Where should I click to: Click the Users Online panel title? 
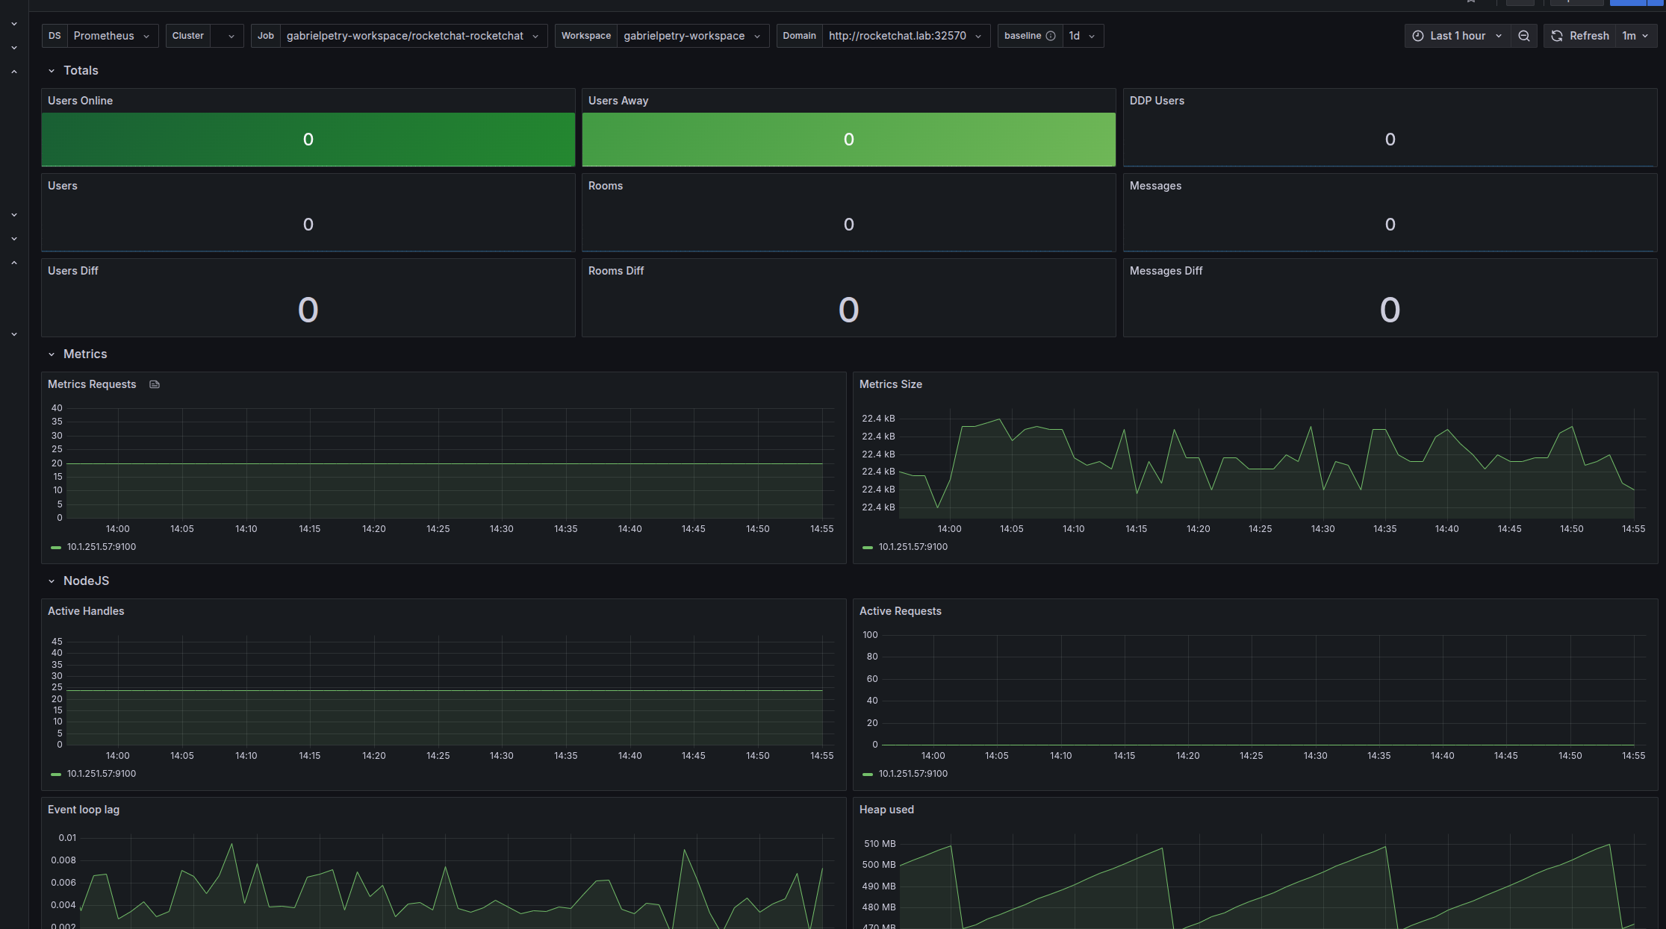click(80, 101)
